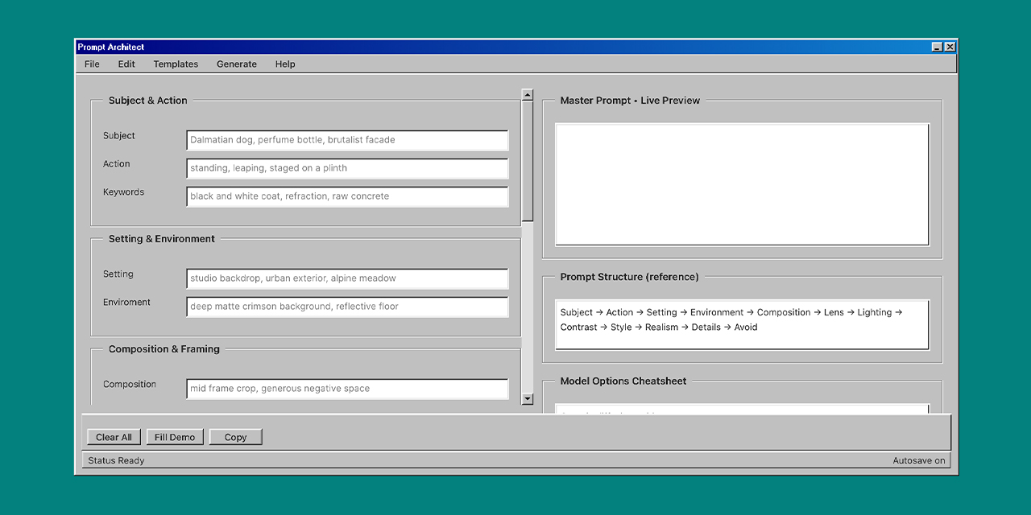Image resolution: width=1031 pixels, height=515 pixels.
Task: Click the Copy button
Action: (235, 437)
